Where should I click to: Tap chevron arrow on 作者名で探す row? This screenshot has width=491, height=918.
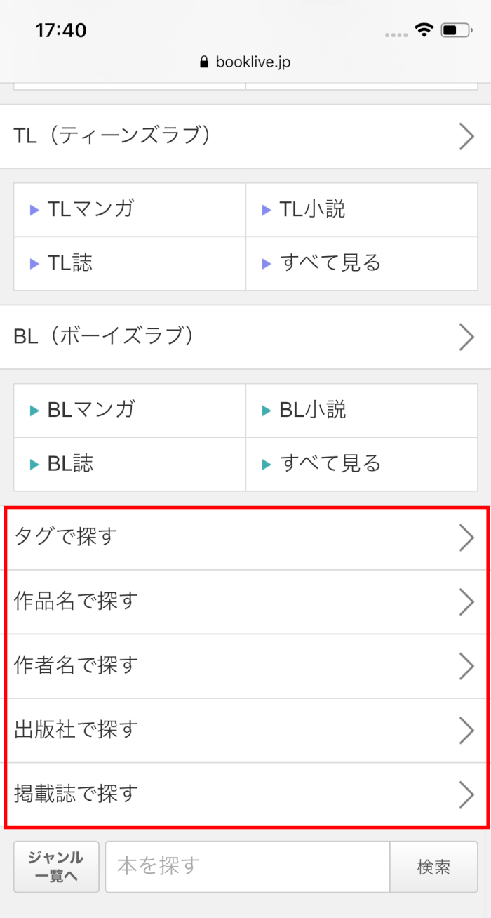[466, 666]
